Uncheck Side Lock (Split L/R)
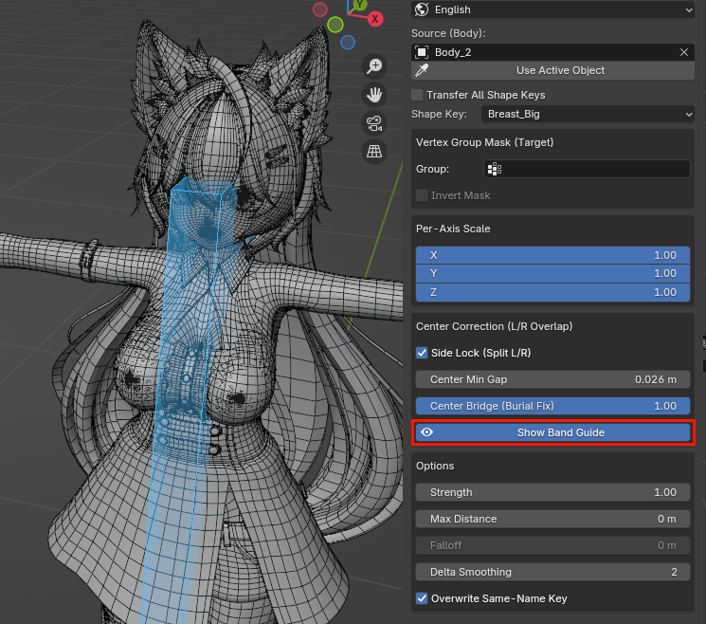 422,353
